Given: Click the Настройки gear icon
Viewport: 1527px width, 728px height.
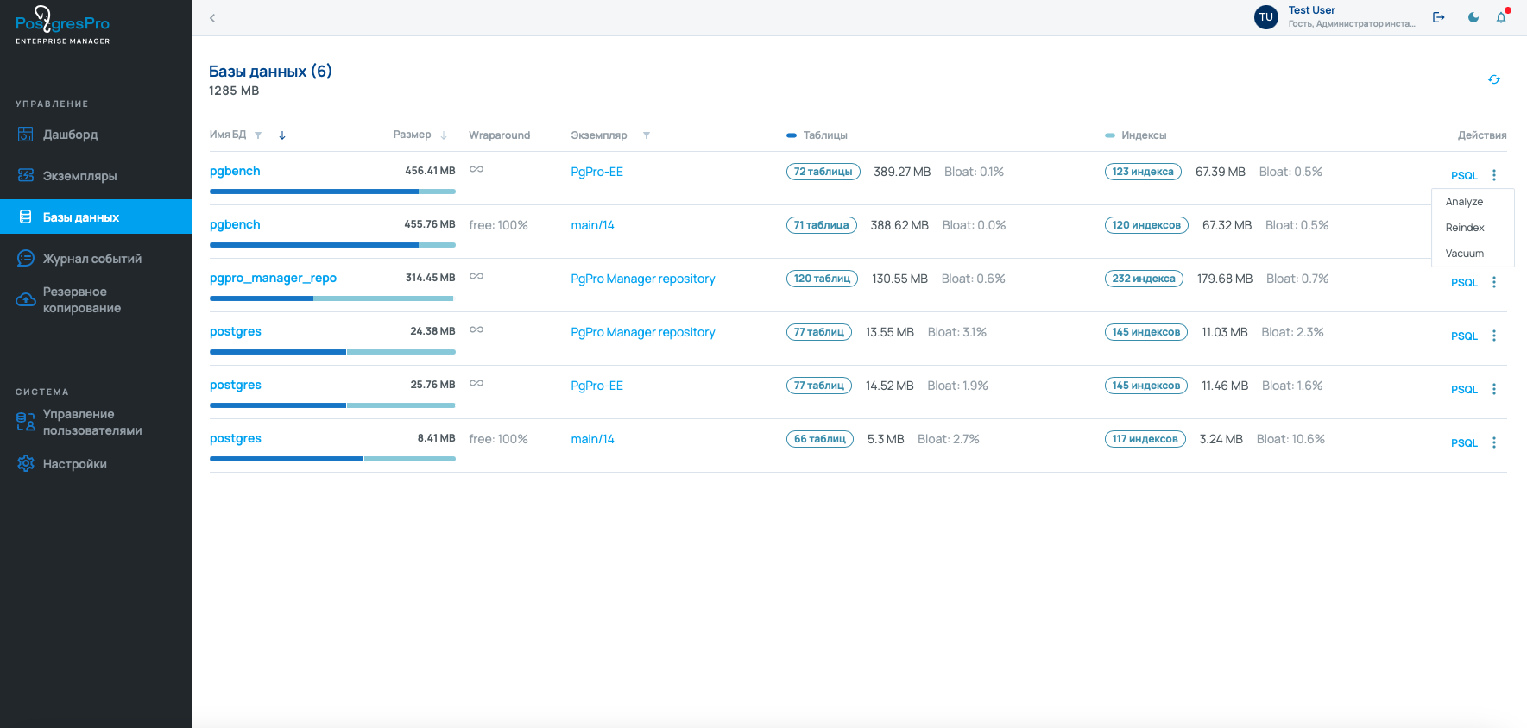Looking at the screenshot, I should click(26, 464).
